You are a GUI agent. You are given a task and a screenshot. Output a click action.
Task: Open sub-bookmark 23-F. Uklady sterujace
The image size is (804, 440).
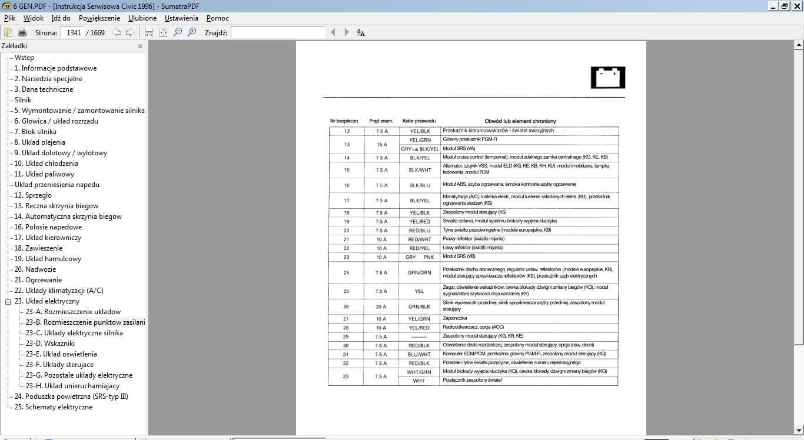tap(59, 365)
